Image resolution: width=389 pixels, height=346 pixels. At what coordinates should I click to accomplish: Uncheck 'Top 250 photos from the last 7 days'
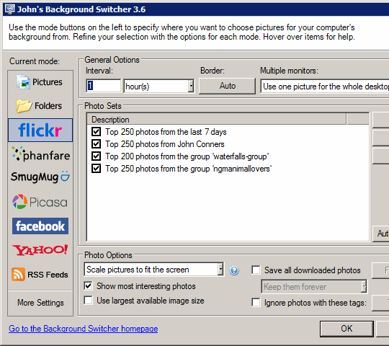tap(96, 131)
